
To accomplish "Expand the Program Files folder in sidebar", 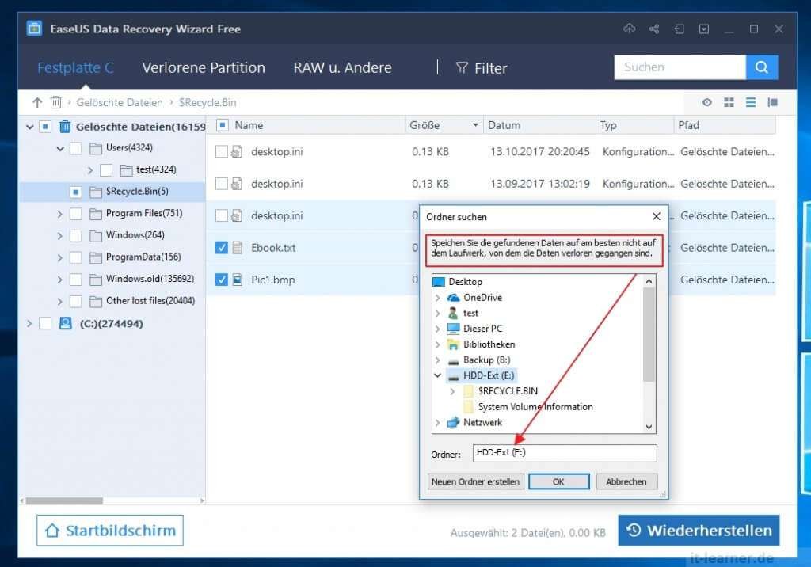I will [62, 213].
